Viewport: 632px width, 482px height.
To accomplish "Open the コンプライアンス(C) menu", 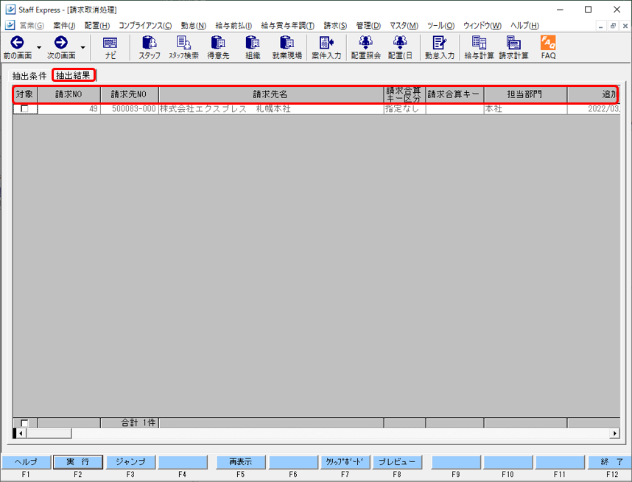I will 145,25.
